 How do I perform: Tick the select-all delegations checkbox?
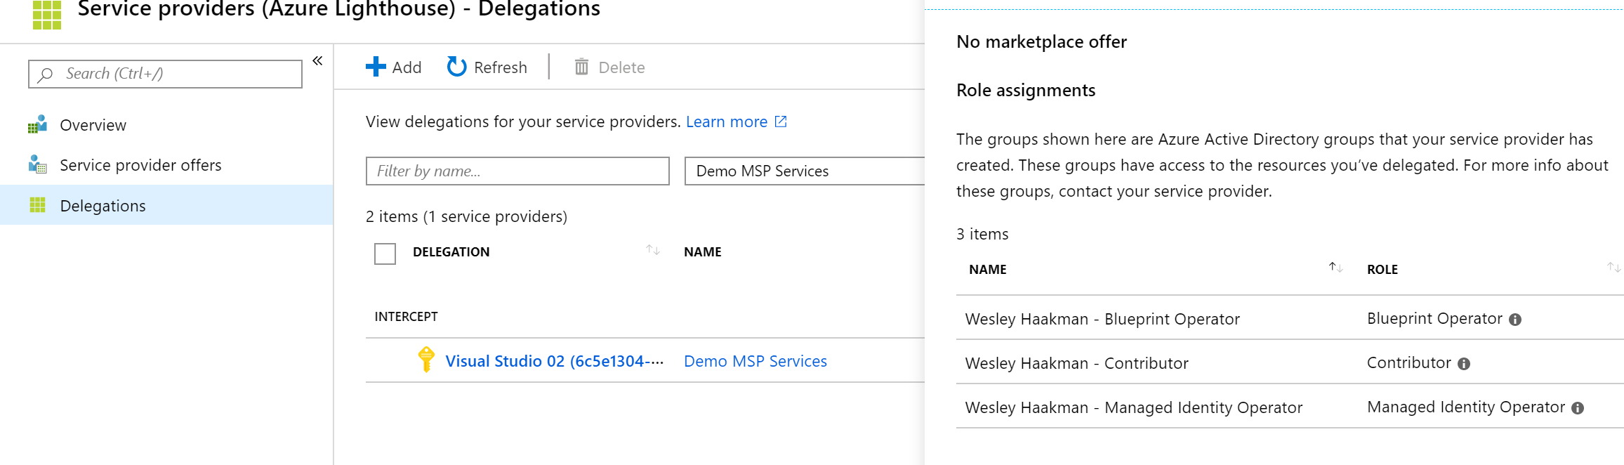tap(385, 254)
